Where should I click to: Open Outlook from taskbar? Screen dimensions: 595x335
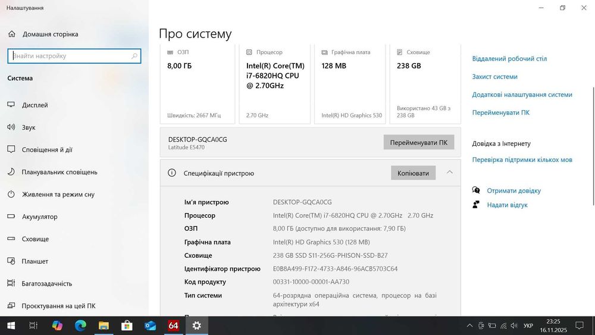tap(150, 325)
